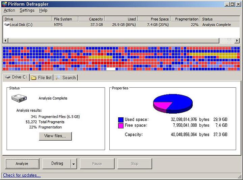Click the Defrag button
The width and height of the screenshot is (243, 180).
pyautogui.click(x=57, y=163)
